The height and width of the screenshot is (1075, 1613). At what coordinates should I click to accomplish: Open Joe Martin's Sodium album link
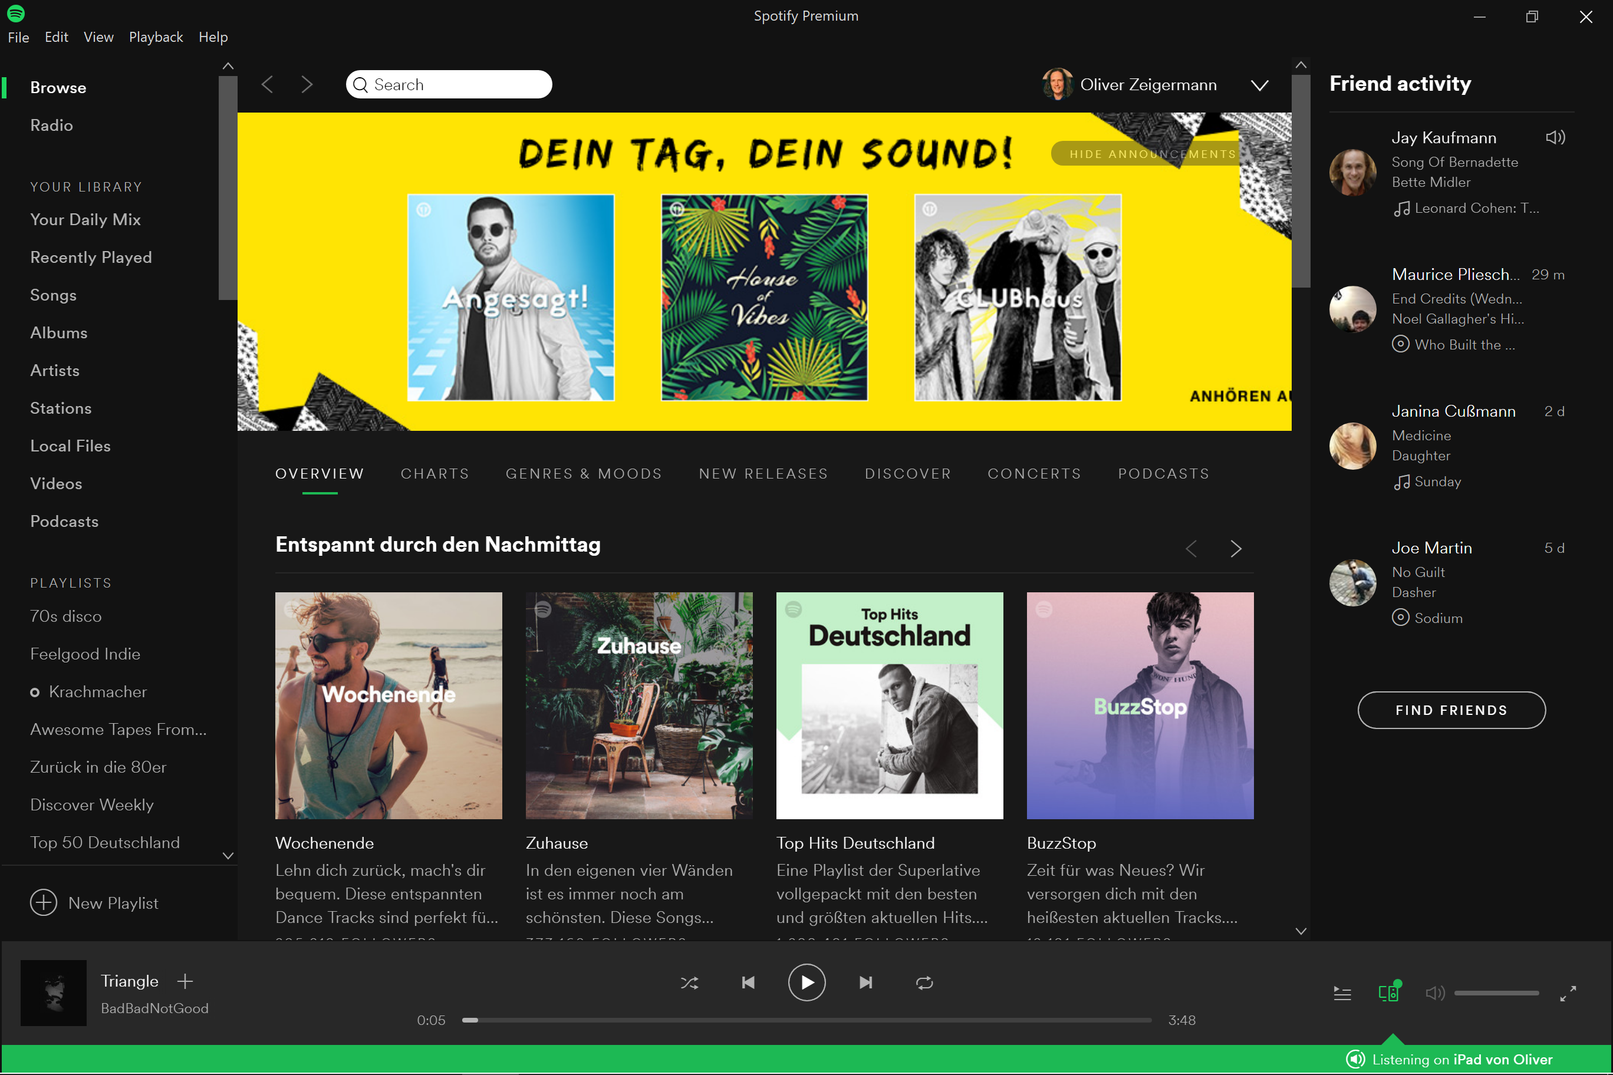coord(1438,618)
